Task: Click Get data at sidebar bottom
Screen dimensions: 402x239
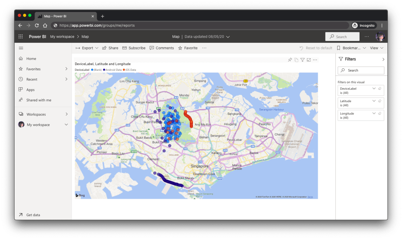Action: [33, 215]
